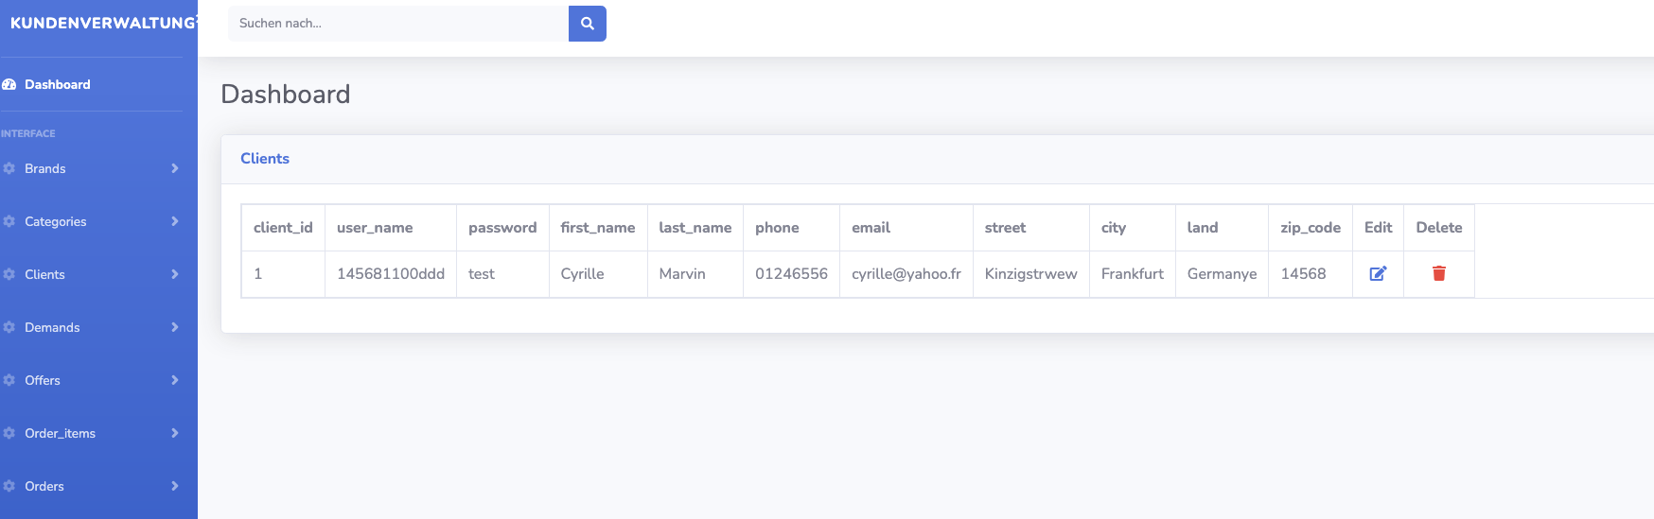Click the gear icon beside Offers
This screenshot has height=519, width=1654.
pos(9,380)
